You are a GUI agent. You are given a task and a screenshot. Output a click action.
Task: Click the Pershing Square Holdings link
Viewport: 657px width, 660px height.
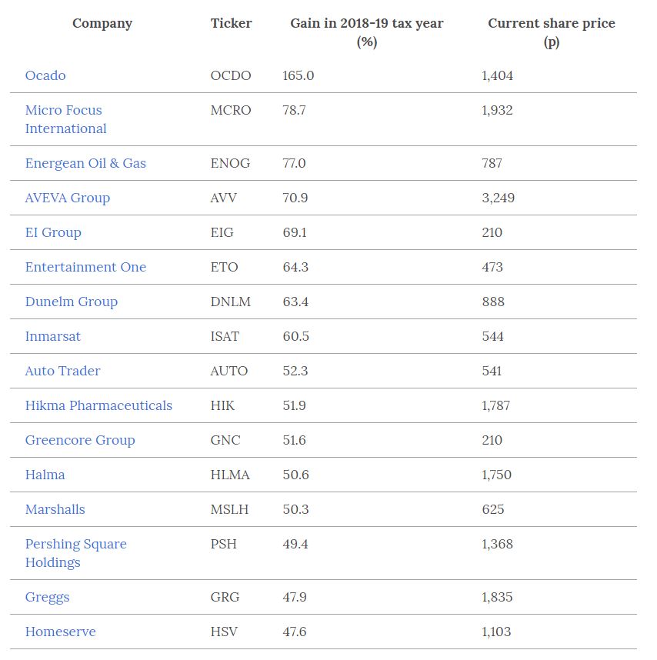coord(75,554)
